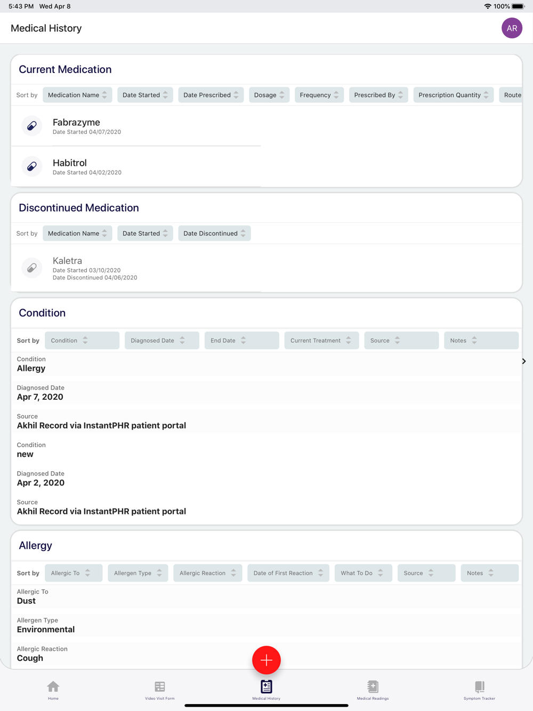The width and height of the screenshot is (533, 711).
Task: Sort conditions by Current Treatment
Action: coord(321,341)
